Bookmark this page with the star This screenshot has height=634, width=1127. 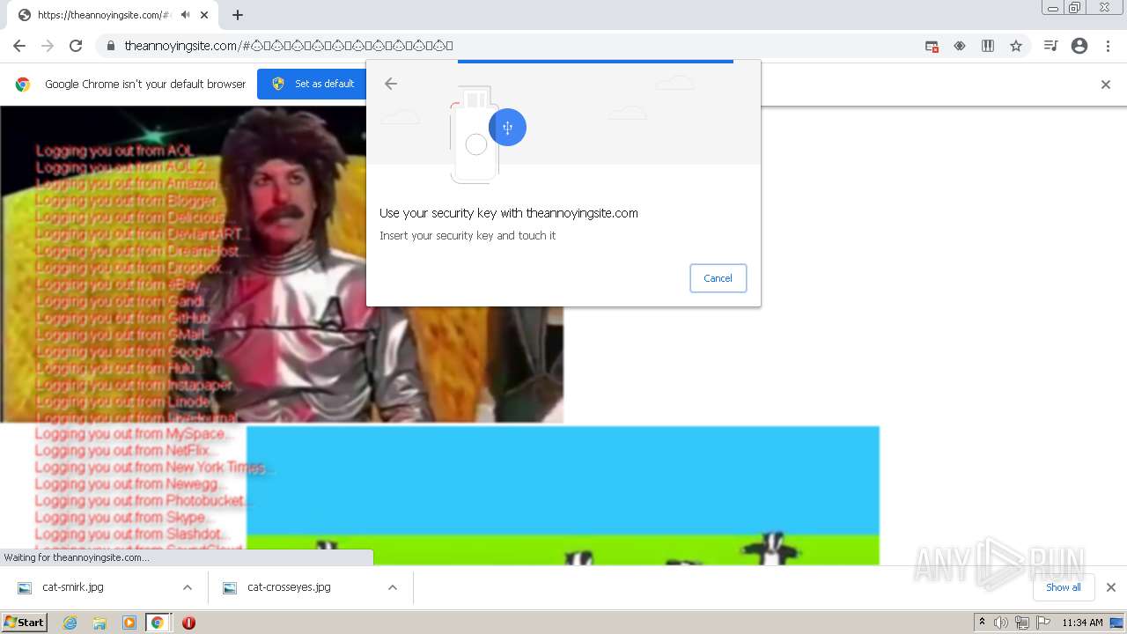click(x=1016, y=46)
